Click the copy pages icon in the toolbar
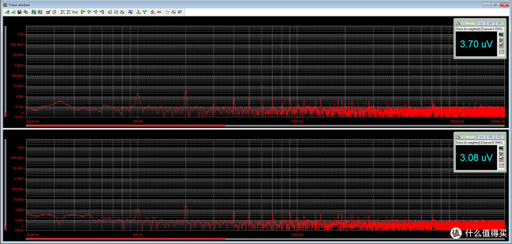512x244 pixels. tap(26, 12)
